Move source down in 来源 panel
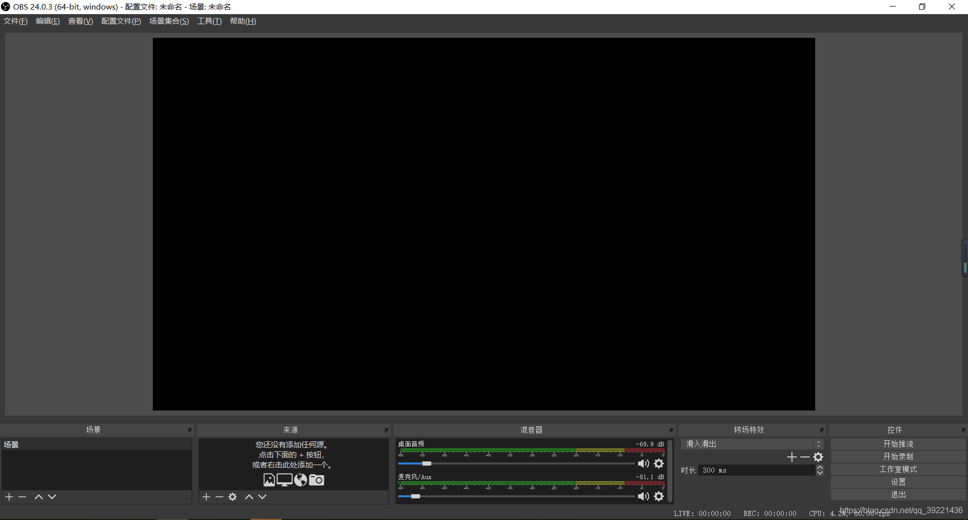Image resolution: width=968 pixels, height=520 pixels. point(262,497)
